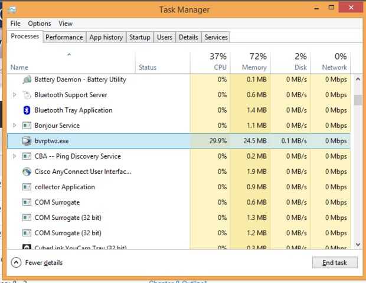Screen dimensions: 366x283
Task: Click the Battery Daemon process icon
Action: point(27,80)
